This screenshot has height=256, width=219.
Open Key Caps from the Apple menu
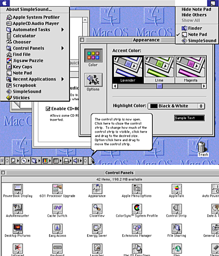tap(35, 67)
